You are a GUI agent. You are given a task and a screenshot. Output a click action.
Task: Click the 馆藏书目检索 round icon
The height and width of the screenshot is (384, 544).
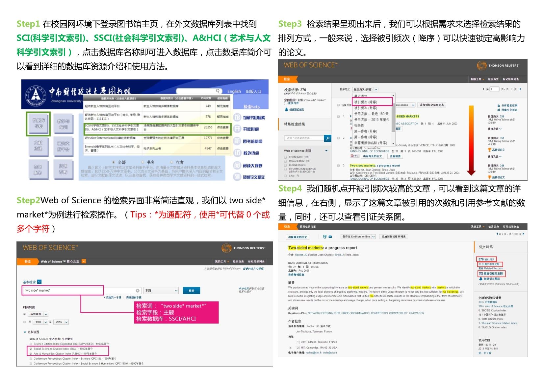pos(237,118)
